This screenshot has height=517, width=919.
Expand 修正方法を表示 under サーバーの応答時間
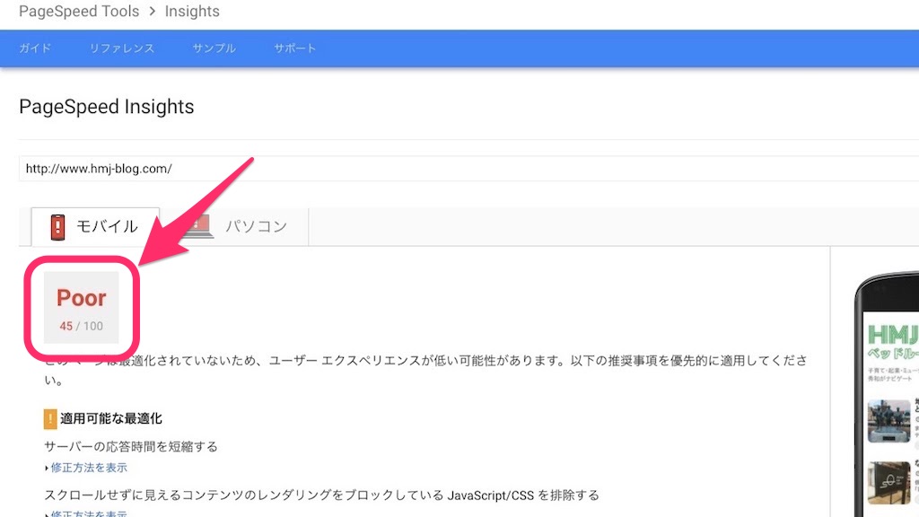coord(89,468)
